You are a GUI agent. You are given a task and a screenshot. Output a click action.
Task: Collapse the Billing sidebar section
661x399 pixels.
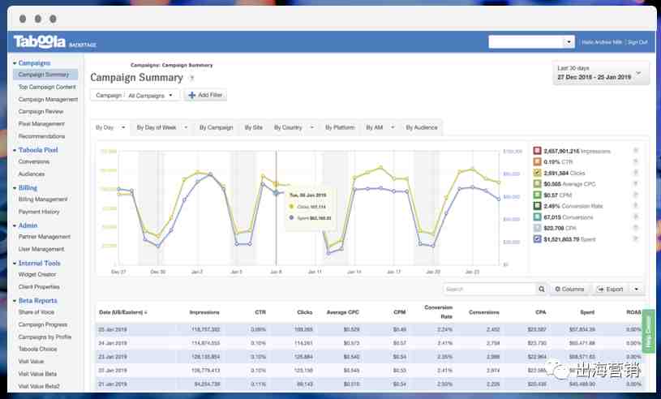click(15, 188)
